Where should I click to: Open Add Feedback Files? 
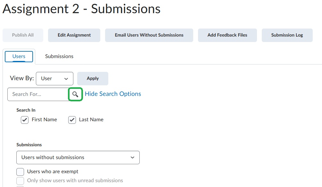point(227,35)
